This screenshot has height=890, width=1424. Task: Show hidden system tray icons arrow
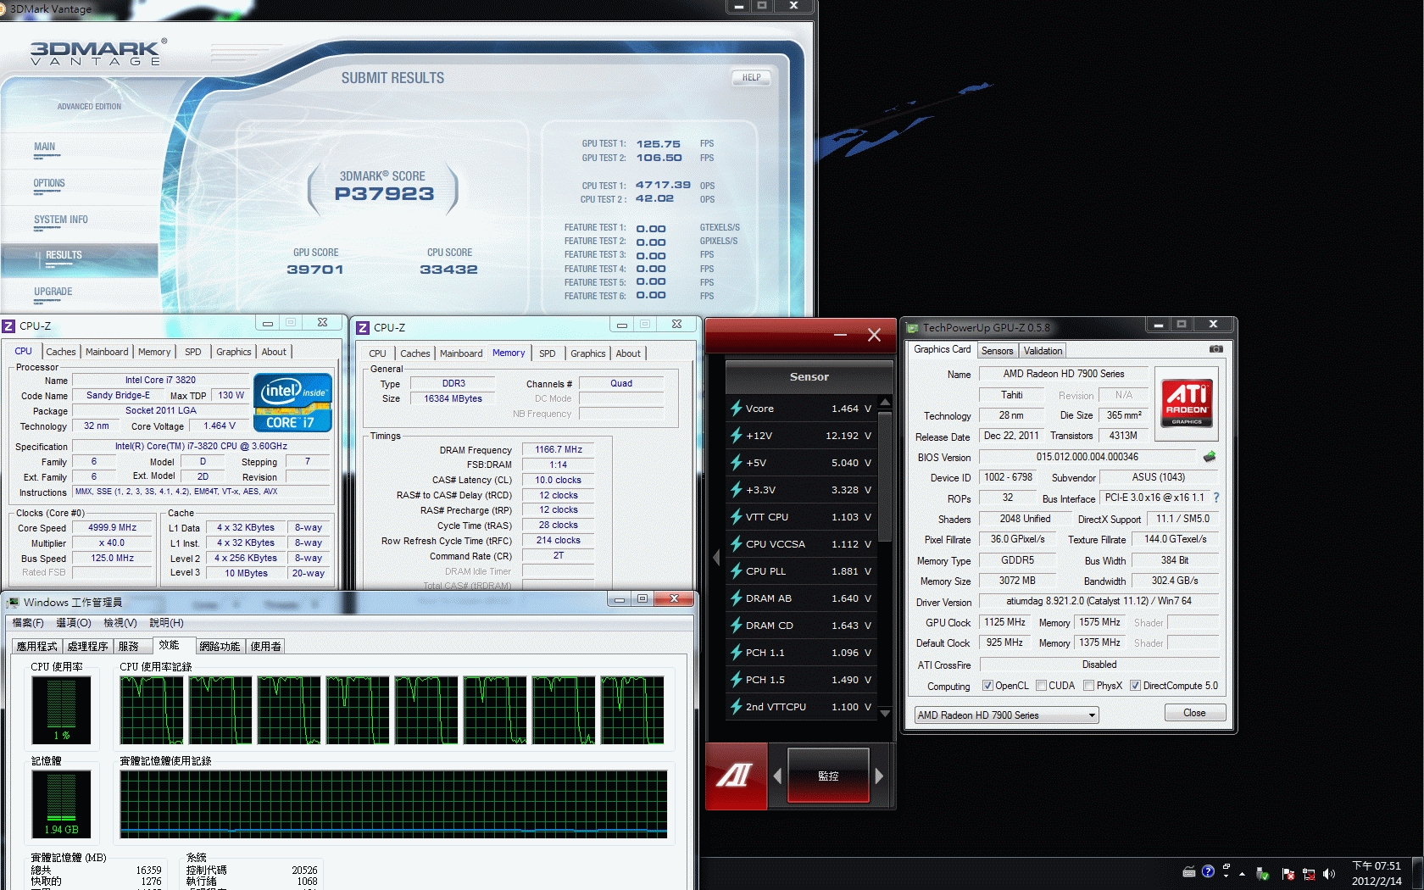click(1242, 873)
